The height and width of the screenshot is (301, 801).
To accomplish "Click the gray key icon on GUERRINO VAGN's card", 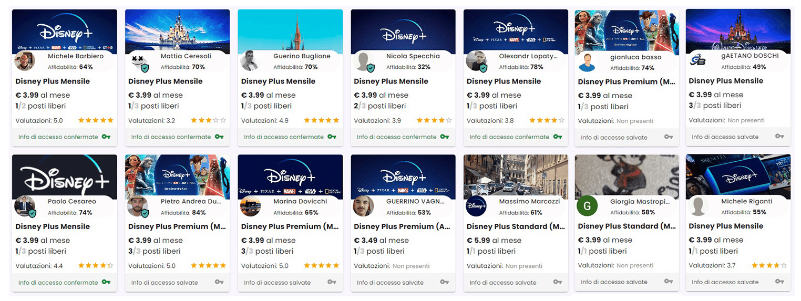I will click(x=445, y=282).
